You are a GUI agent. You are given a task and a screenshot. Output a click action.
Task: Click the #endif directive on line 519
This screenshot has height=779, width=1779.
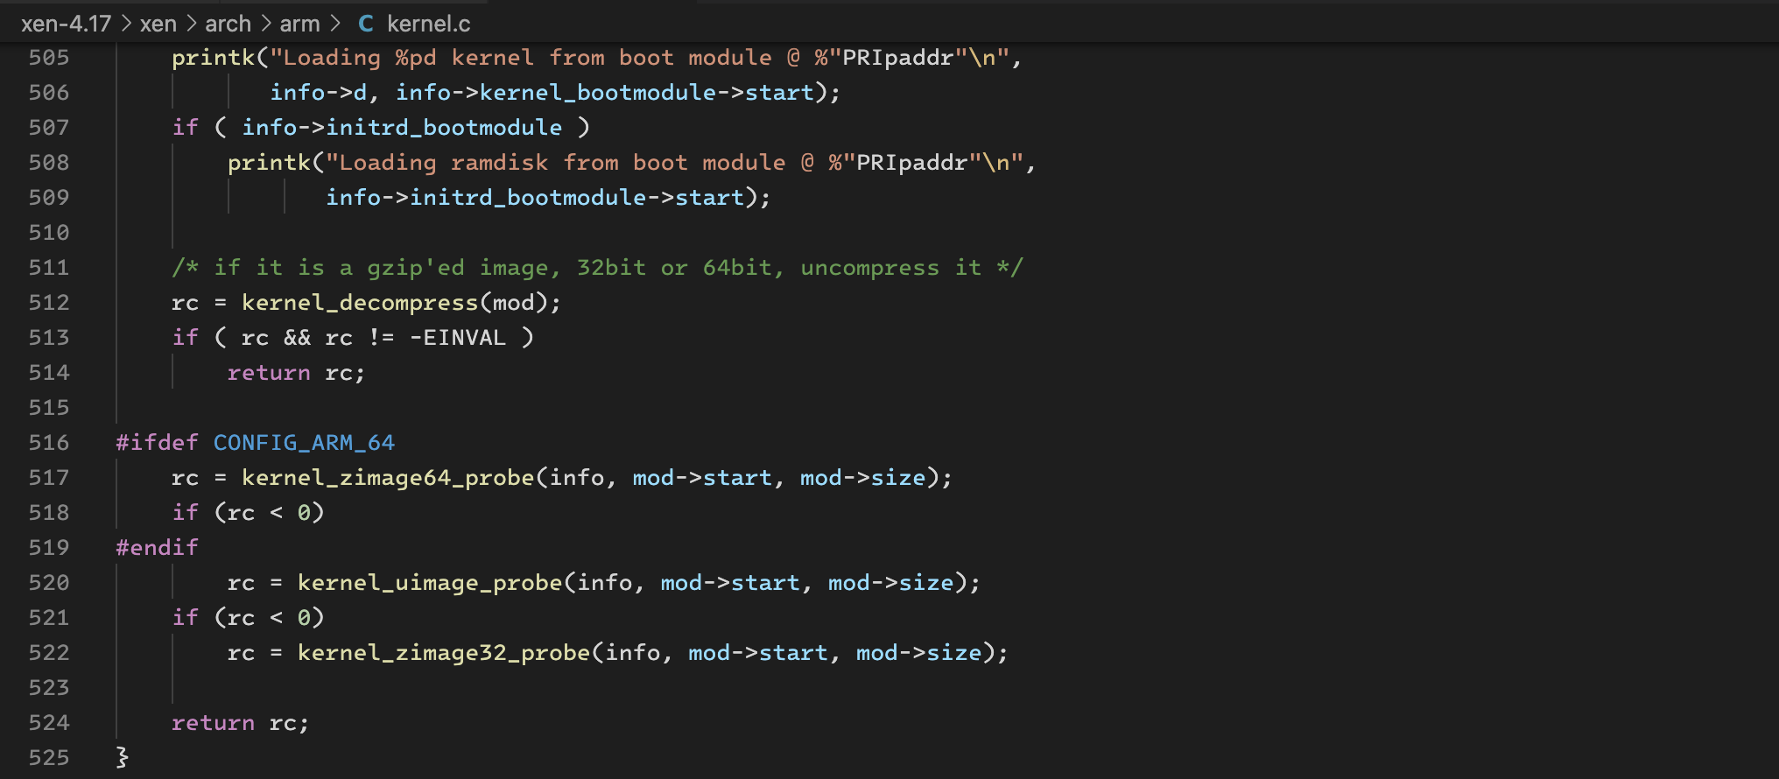[x=157, y=548]
